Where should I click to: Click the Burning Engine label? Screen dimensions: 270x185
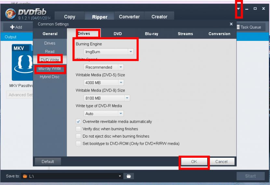[x=89, y=44]
